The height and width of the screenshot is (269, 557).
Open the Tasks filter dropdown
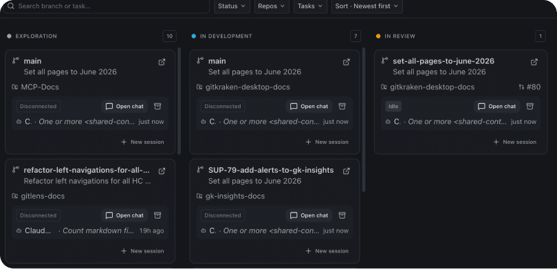click(310, 6)
